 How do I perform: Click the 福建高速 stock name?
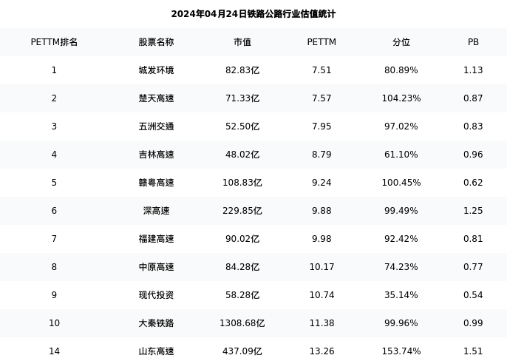pyautogui.click(x=156, y=239)
